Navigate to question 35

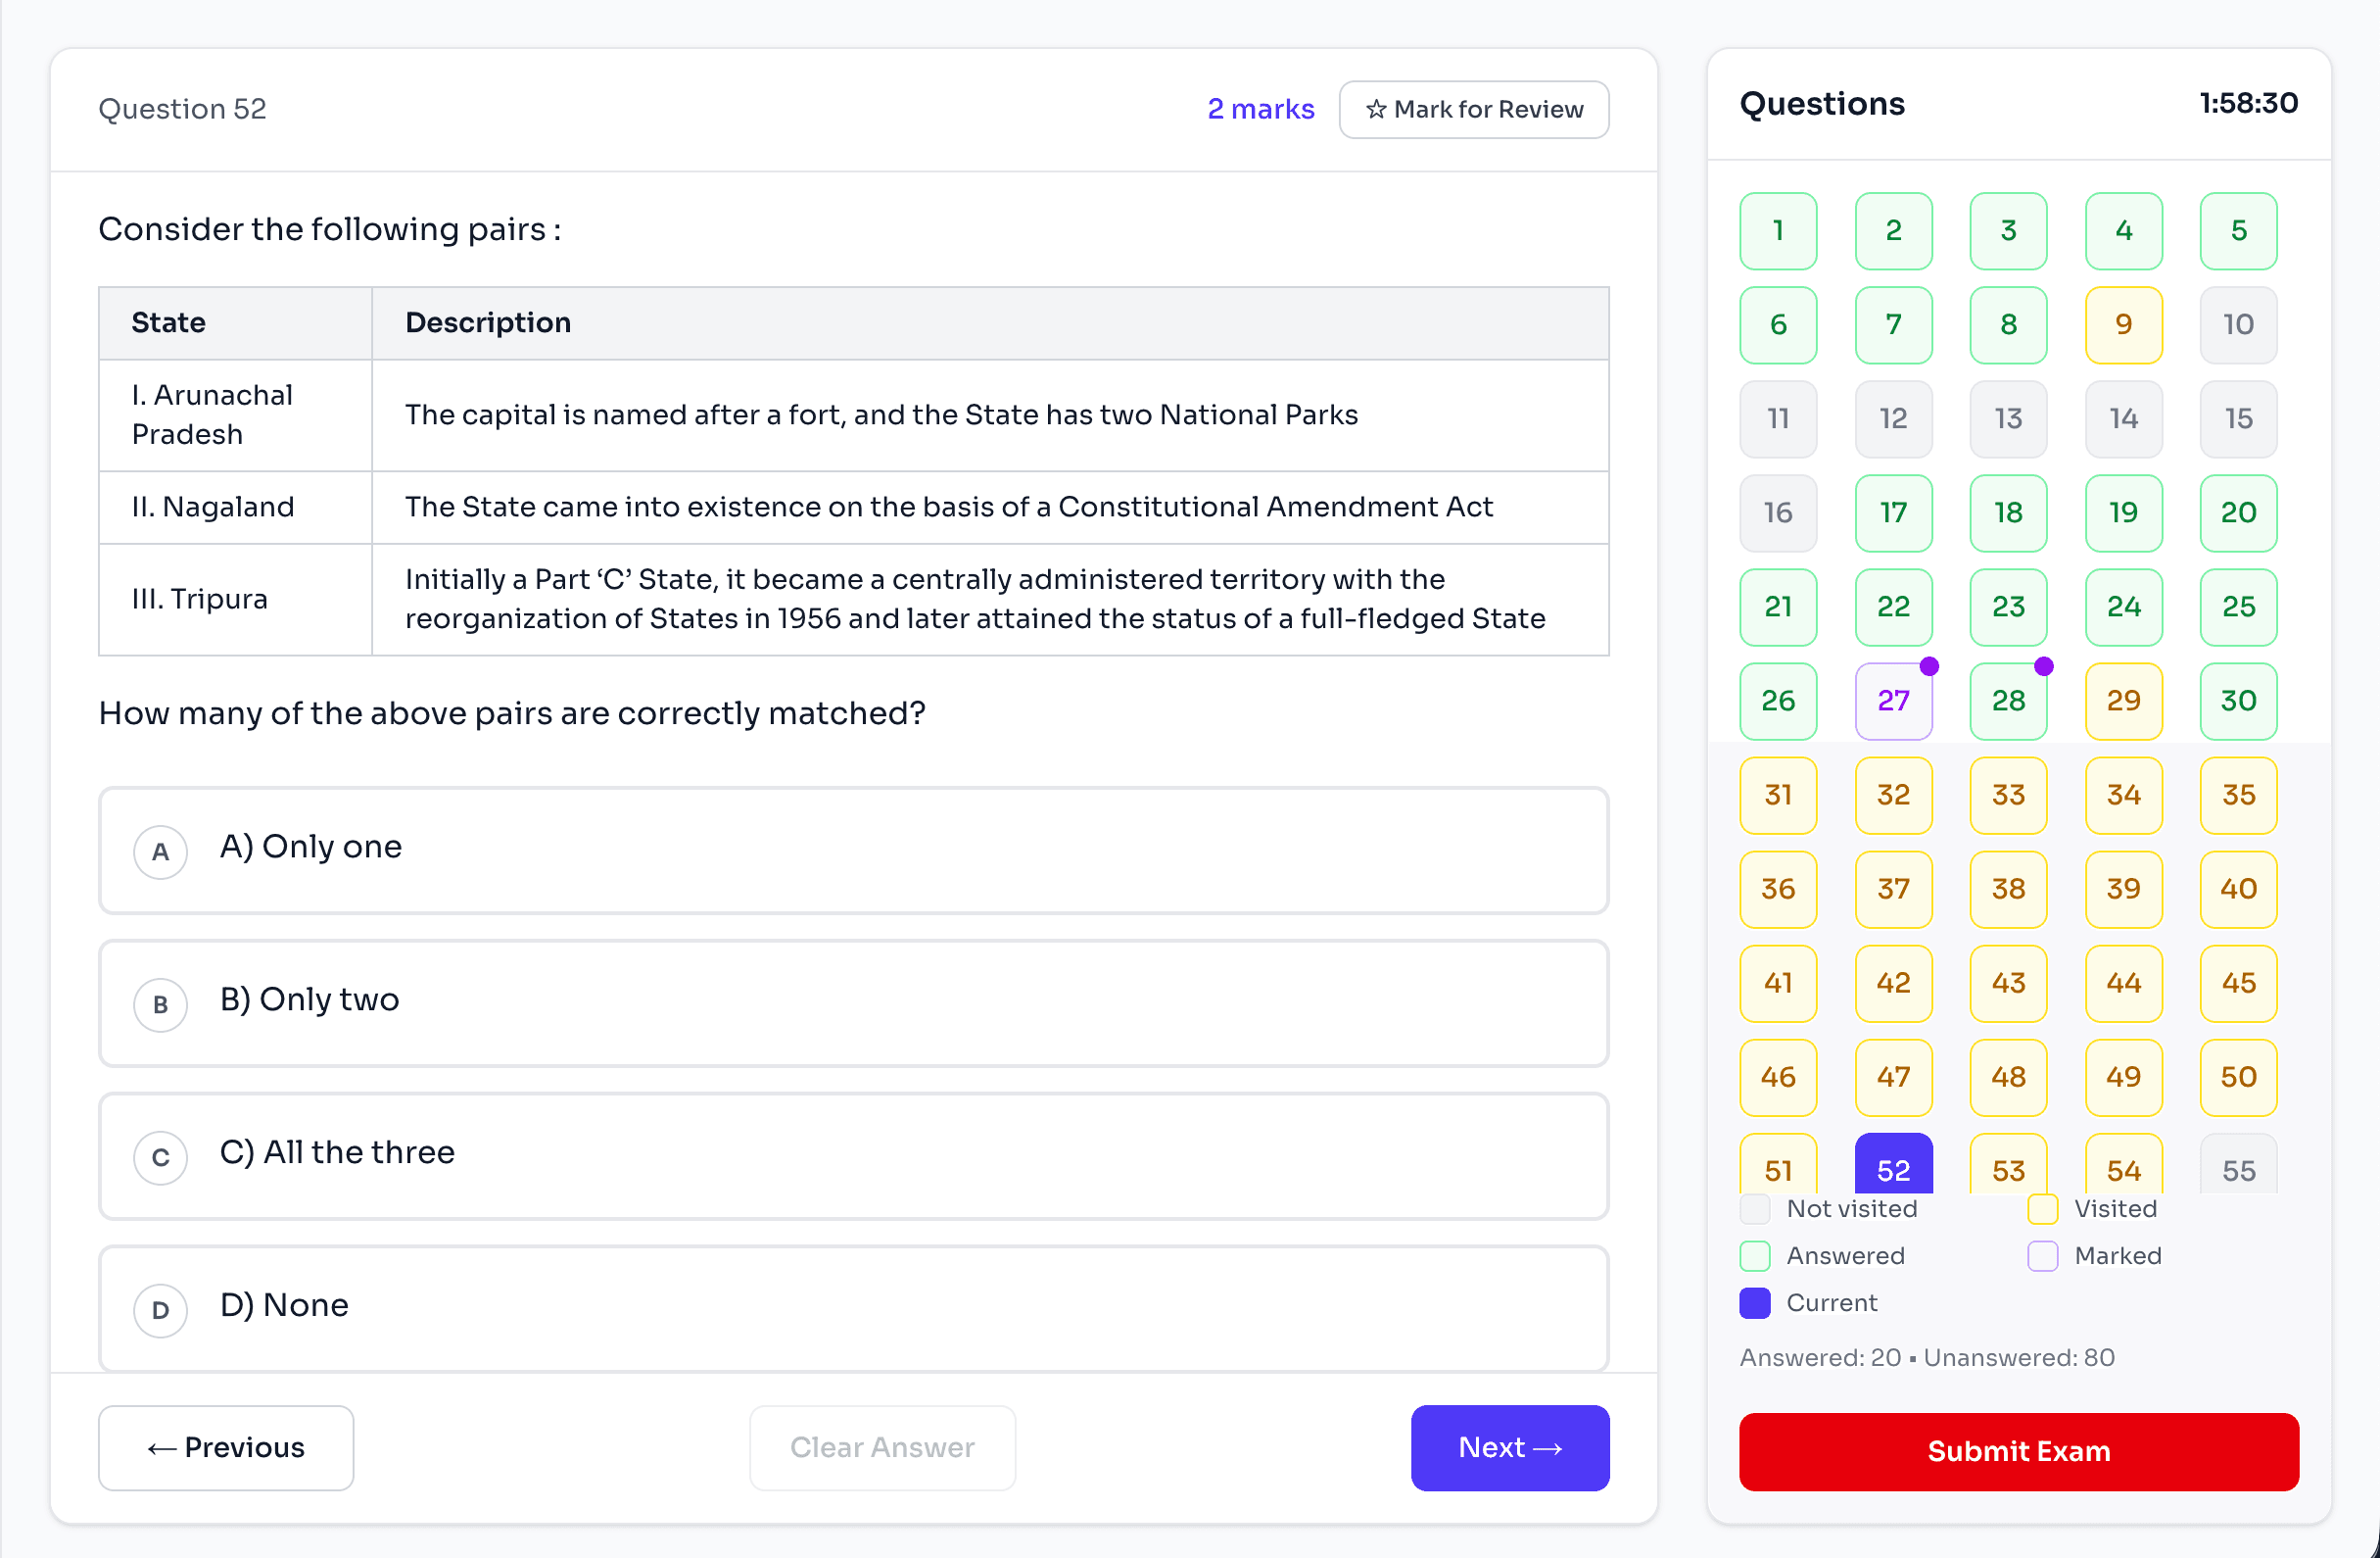click(2238, 795)
